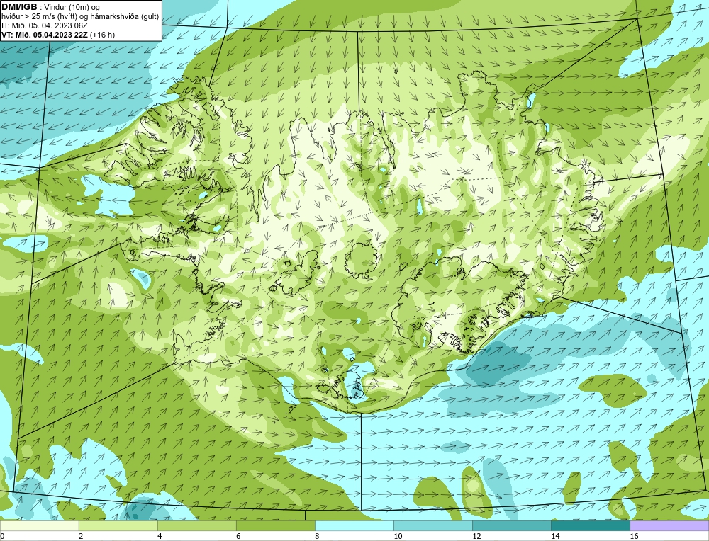709x541 pixels.
Task: Click the 14–16 m/s dark teal legend swatch
Action: (590, 525)
